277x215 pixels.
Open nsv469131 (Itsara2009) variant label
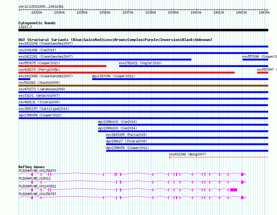click(39, 102)
